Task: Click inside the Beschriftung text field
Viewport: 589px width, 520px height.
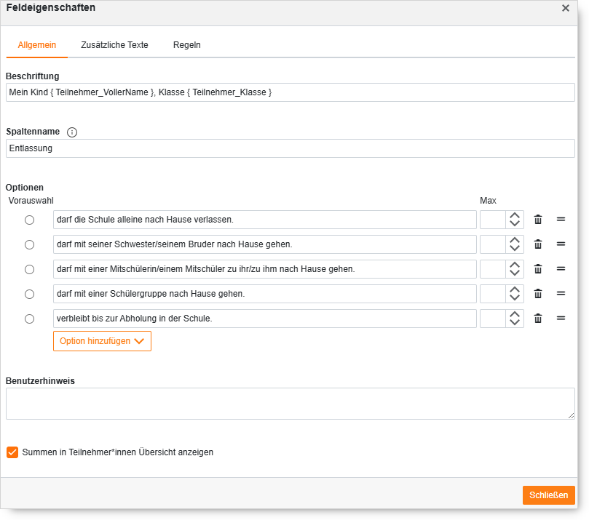Action: (290, 92)
